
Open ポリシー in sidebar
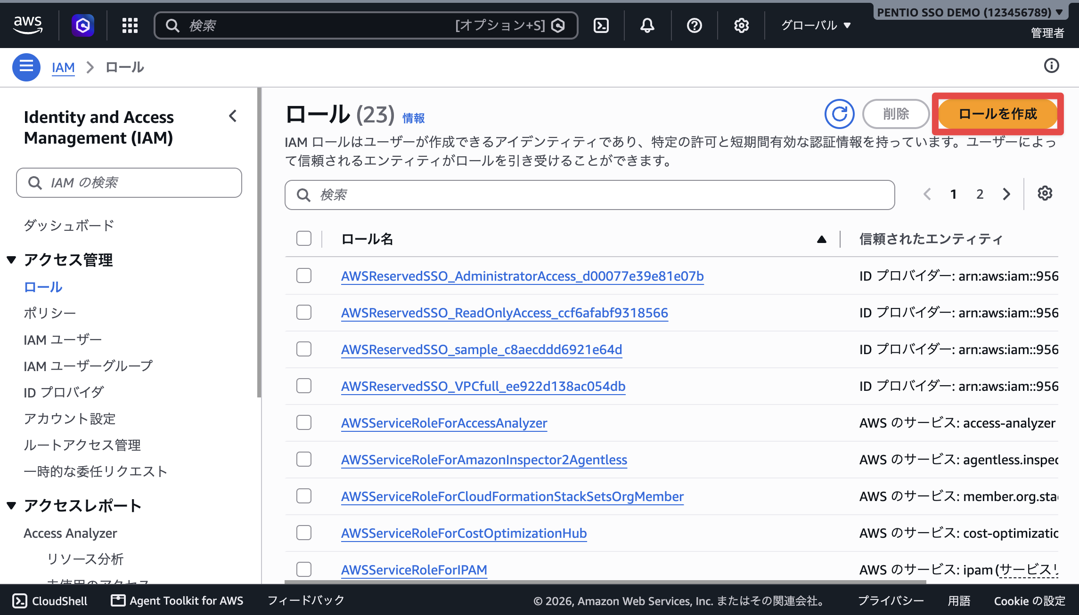(49, 313)
